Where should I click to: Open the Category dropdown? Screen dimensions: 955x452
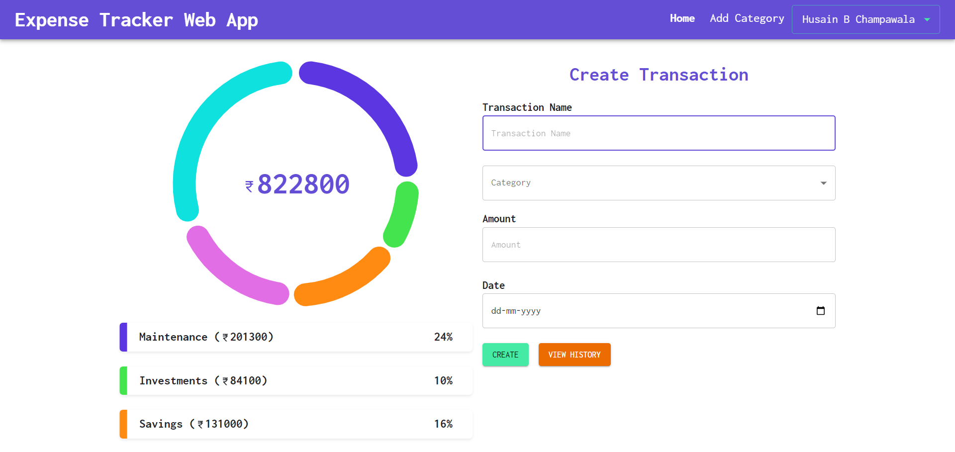(659, 183)
